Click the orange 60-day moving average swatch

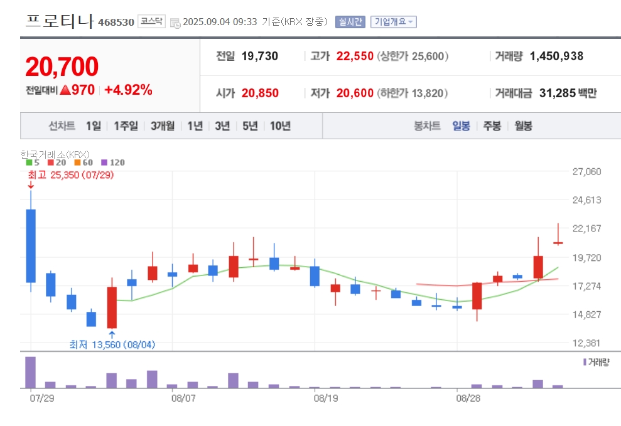click(x=77, y=162)
